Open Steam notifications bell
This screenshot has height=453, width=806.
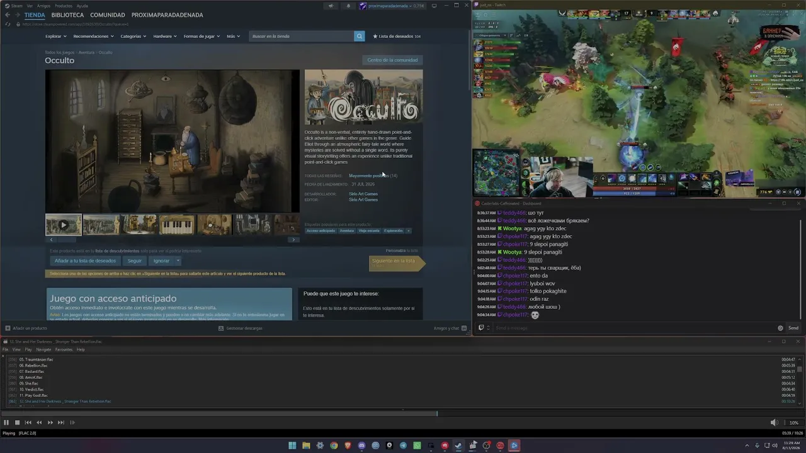click(348, 6)
